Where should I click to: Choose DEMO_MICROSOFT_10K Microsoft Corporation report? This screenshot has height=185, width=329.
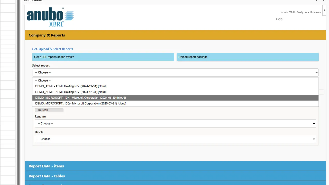pos(175,98)
